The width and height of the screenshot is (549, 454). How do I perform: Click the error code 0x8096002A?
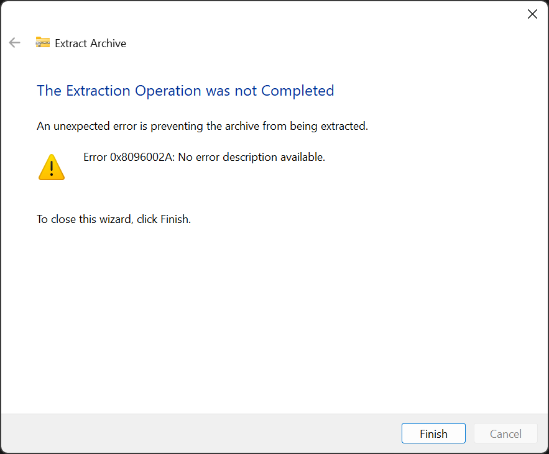point(142,157)
